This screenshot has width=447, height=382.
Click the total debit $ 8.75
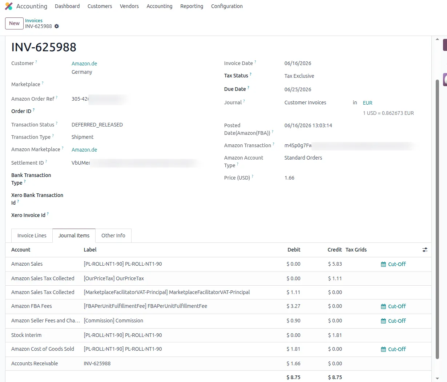click(x=293, y=377)
